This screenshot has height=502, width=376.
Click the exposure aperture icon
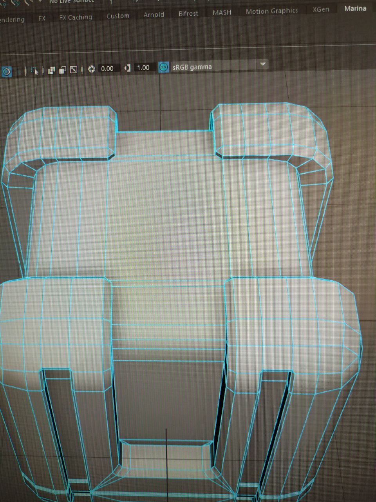(x=92, y=69)
